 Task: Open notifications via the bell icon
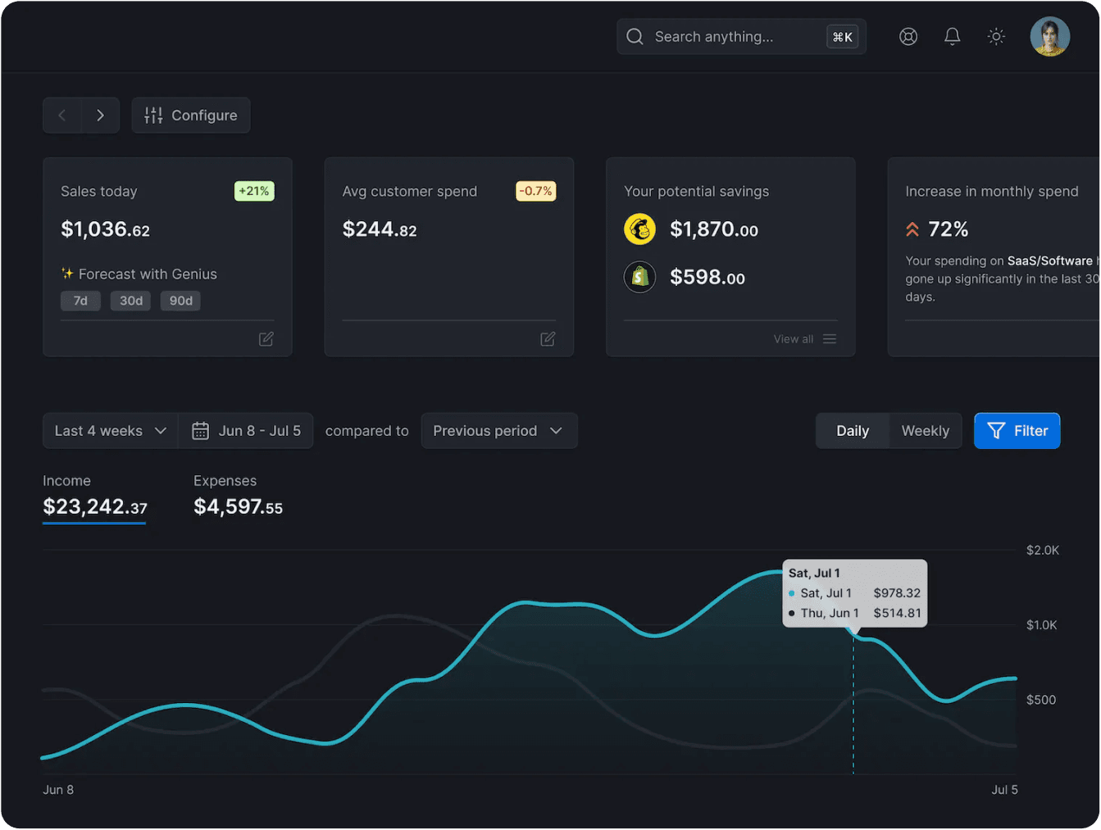[x=952, y=36]
